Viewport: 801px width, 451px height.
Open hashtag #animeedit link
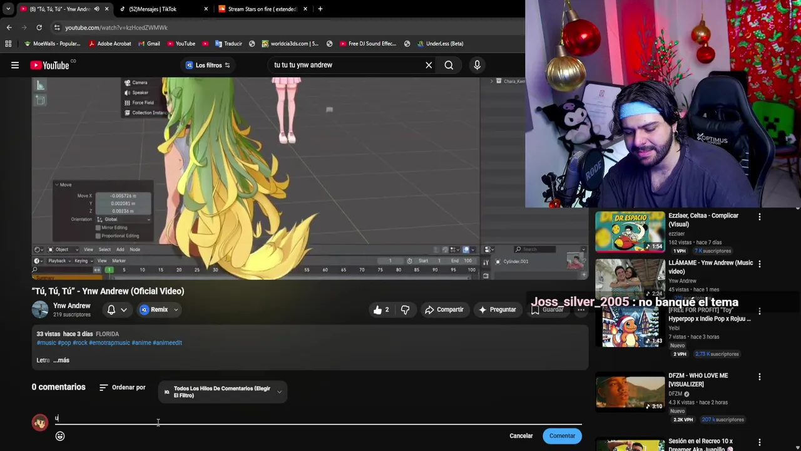(167, 343)
